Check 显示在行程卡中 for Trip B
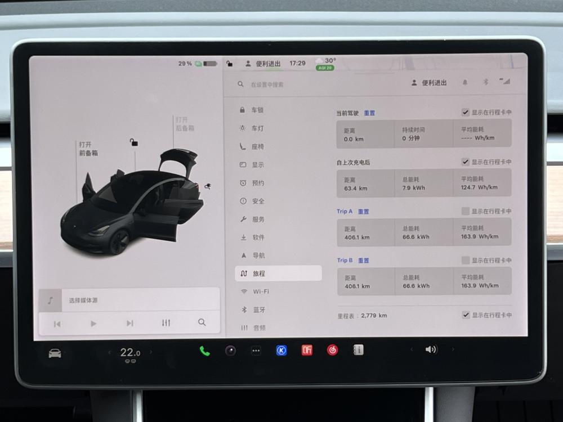563x422 pixels. (466, 260)
